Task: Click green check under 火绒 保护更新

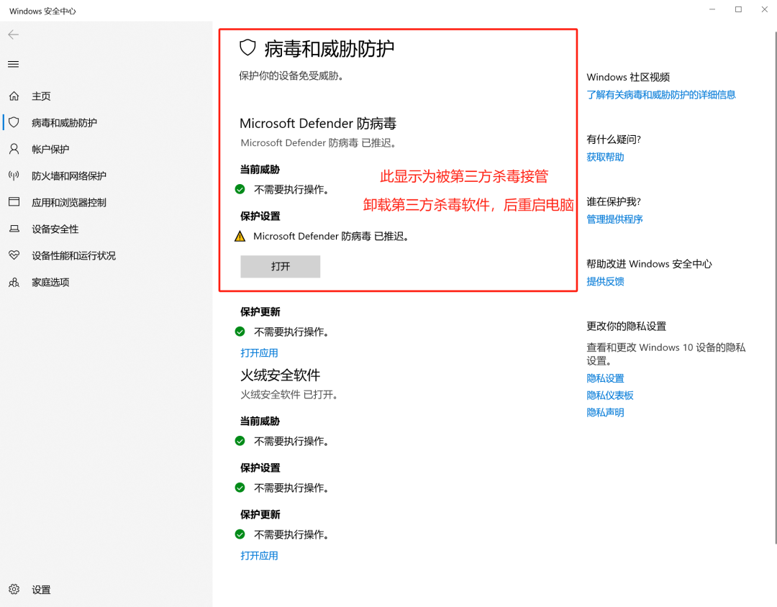Action: click(240, 534)
